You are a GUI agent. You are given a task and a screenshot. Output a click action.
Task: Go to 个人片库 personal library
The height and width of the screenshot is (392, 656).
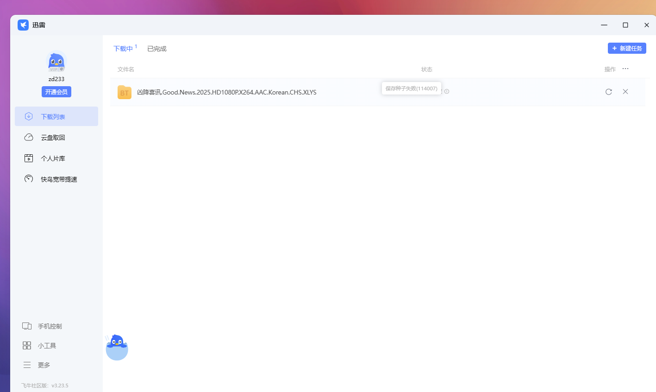pos(56,158)
